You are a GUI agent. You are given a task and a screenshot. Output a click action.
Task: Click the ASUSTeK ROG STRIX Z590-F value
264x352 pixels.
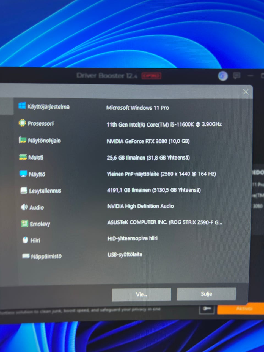click(165, 222)
